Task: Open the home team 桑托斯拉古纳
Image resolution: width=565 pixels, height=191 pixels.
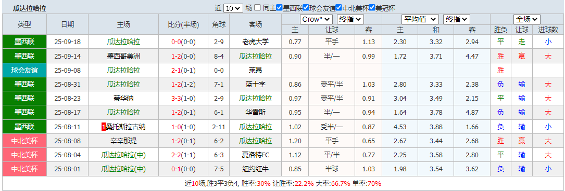Action: (126, 127)
